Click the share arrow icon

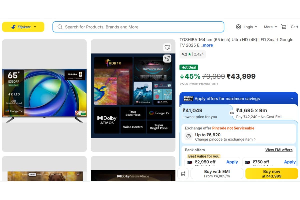pos(167,58)
